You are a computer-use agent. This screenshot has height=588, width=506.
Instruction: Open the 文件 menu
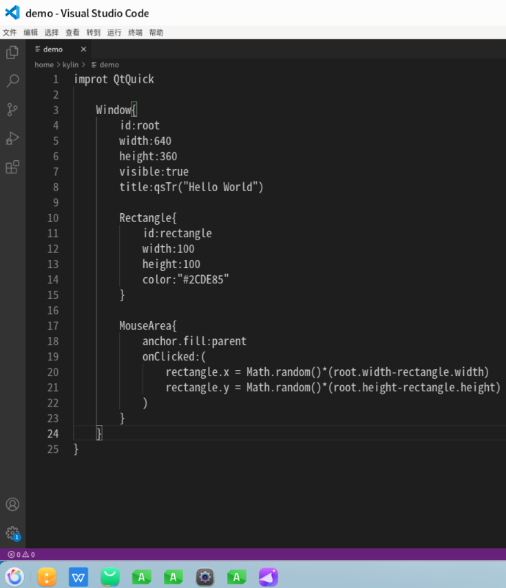click(10, 32)
